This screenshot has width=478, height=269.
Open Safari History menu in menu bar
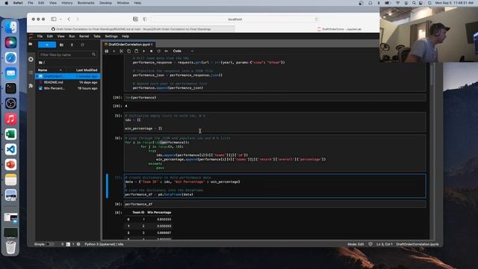coord(66,3)
